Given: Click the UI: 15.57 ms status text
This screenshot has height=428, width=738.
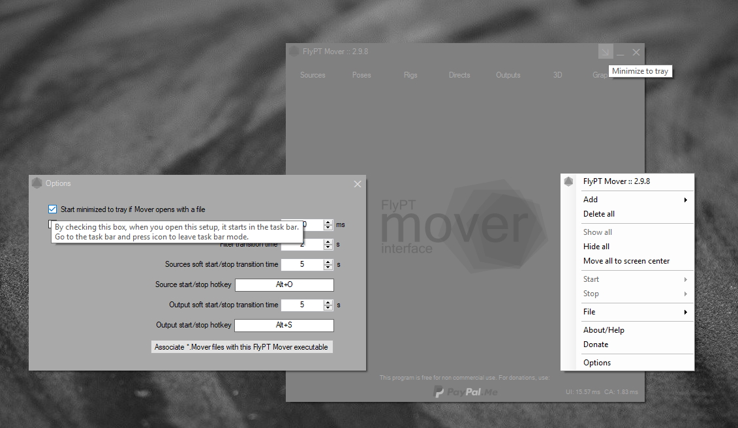Looking at the screenshot, I should click(583, 391).
